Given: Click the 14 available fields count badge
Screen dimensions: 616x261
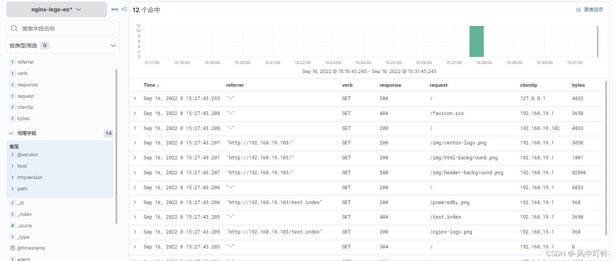Looking at the screenshot, I should 108,133.
